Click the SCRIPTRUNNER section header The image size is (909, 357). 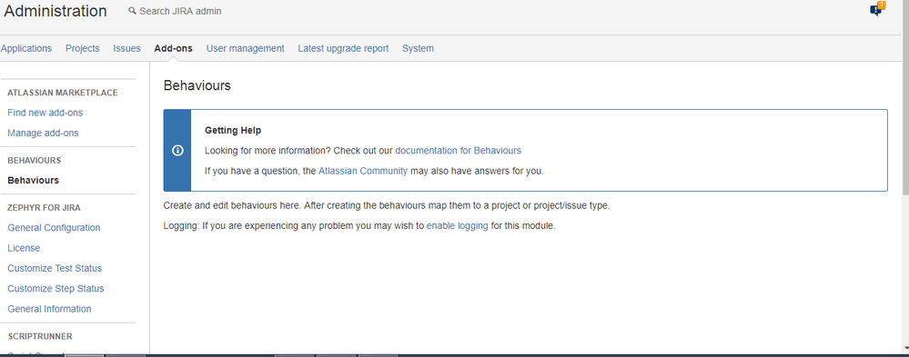[x=40, y=336]
